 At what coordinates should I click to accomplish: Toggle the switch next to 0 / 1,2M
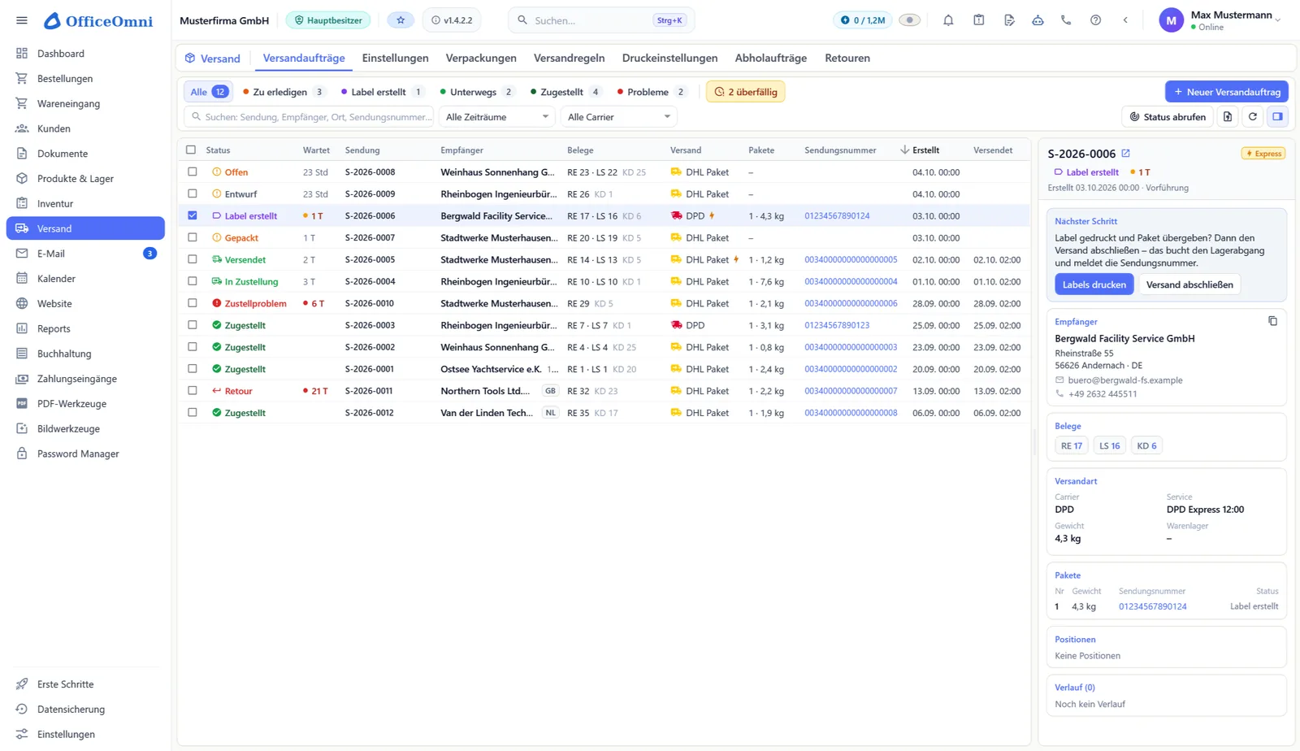click(909, 20)
